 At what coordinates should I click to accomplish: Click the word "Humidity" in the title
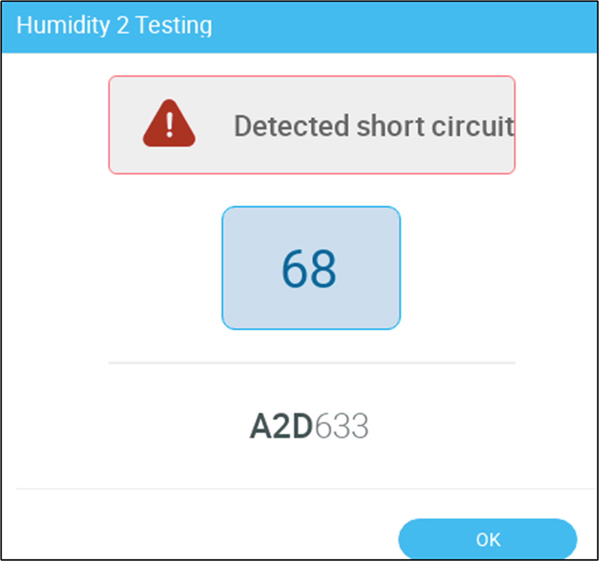63,25
